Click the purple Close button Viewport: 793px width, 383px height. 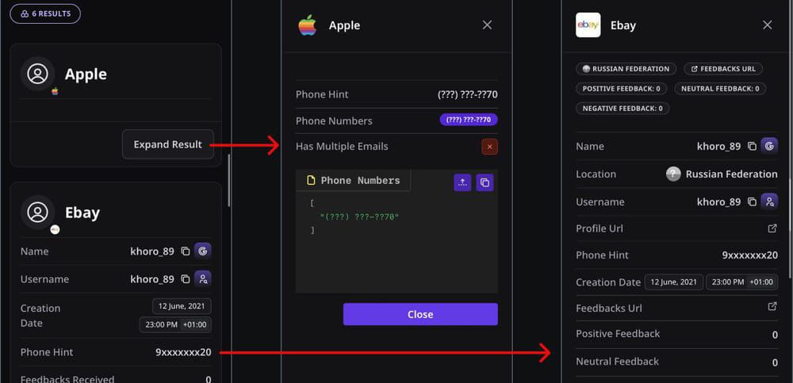[x=420, y=314]
